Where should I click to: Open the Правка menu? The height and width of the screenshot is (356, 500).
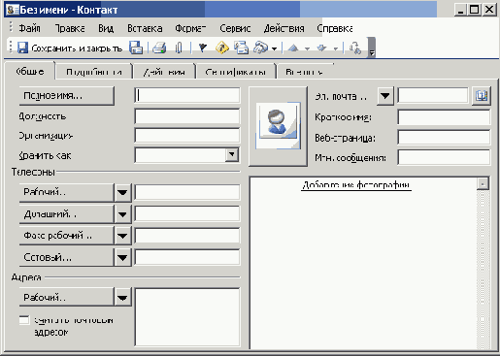coord(70,28)
